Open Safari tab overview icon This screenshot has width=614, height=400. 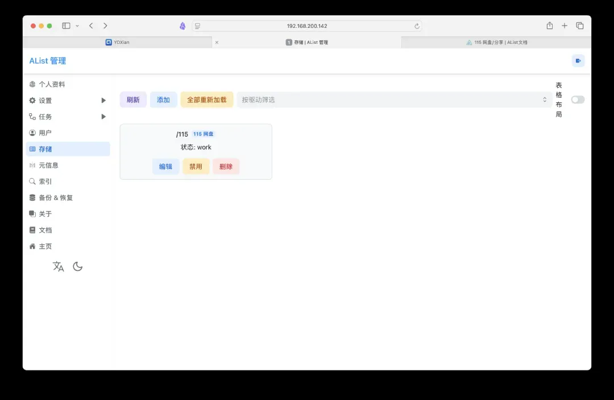coord(580,26)
